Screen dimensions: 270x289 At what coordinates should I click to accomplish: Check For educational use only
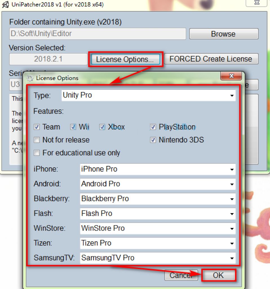(x=37, y=153)
